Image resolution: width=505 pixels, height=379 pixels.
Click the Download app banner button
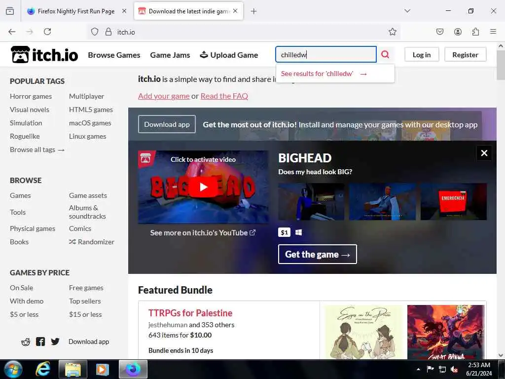[167, 124]
